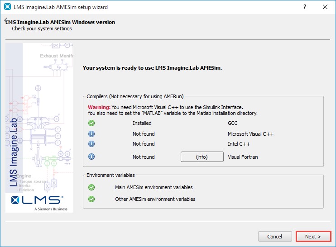Click check icon for Other AMESim environment variables
Image resolution: width=336 pixels, height=247 pixels.
point(91,199)
